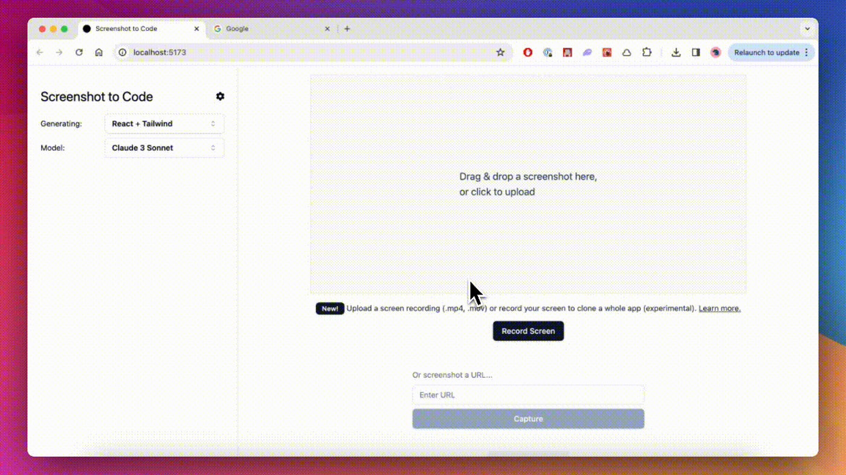Close the Screenshot to Code tab
The height and width of the screenshot is (475, 846).
pos(196,28)
